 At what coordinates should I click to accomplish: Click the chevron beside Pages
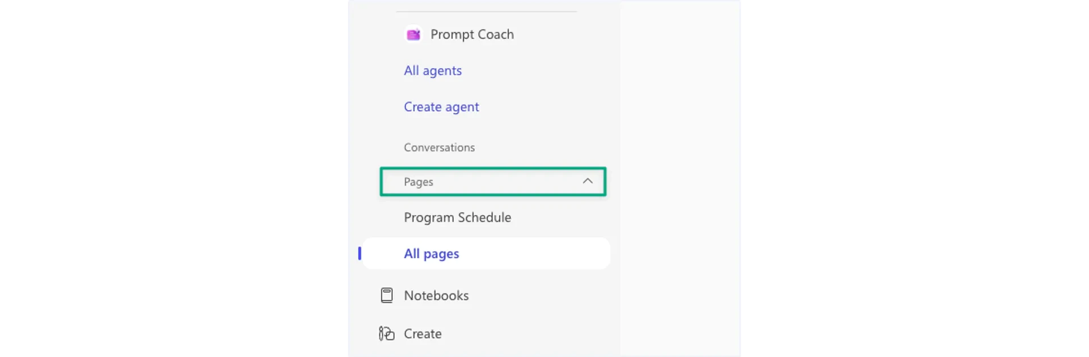pos(587,181)
